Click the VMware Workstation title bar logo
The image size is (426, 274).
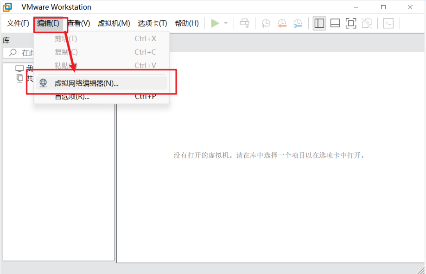coord(7,7)
